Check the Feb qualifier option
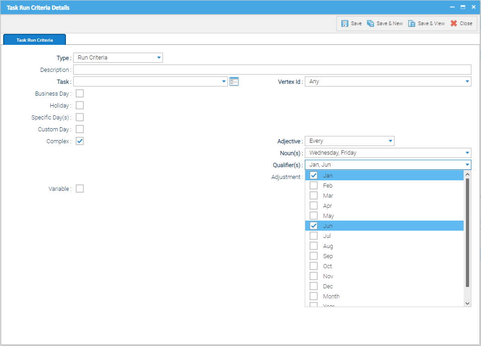This screenshot has width=481, height=346. pyautogui.click(x=313, y=185)
